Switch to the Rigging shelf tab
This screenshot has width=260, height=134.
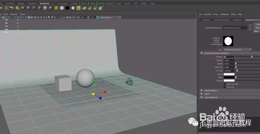coord(21,3)
